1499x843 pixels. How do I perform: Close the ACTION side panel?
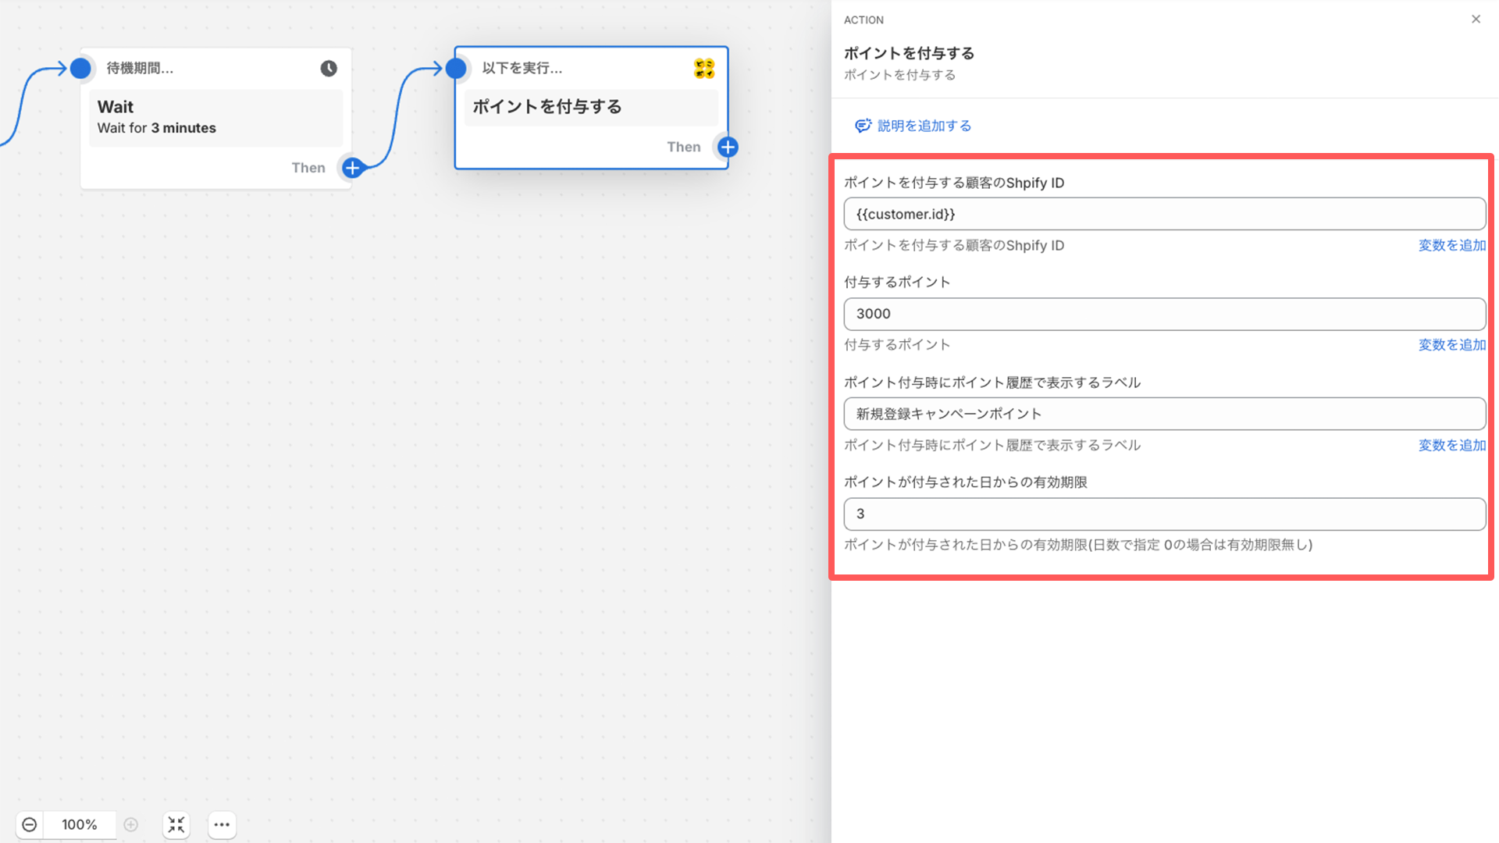(x=1476, y=20)
